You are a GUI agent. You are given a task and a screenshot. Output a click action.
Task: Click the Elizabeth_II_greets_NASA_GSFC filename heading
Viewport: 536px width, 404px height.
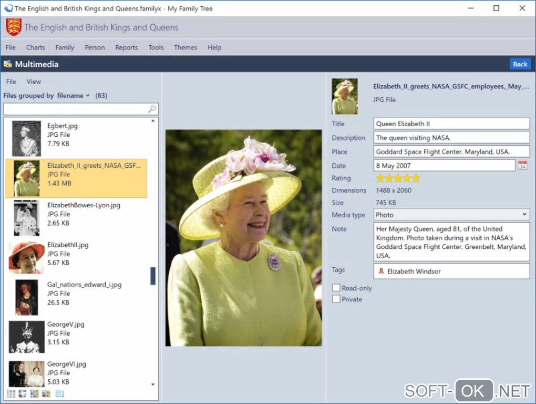(451, 86)
